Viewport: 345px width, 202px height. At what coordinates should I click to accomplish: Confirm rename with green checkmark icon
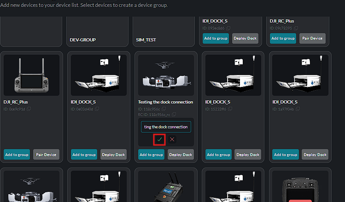point(159,139)
